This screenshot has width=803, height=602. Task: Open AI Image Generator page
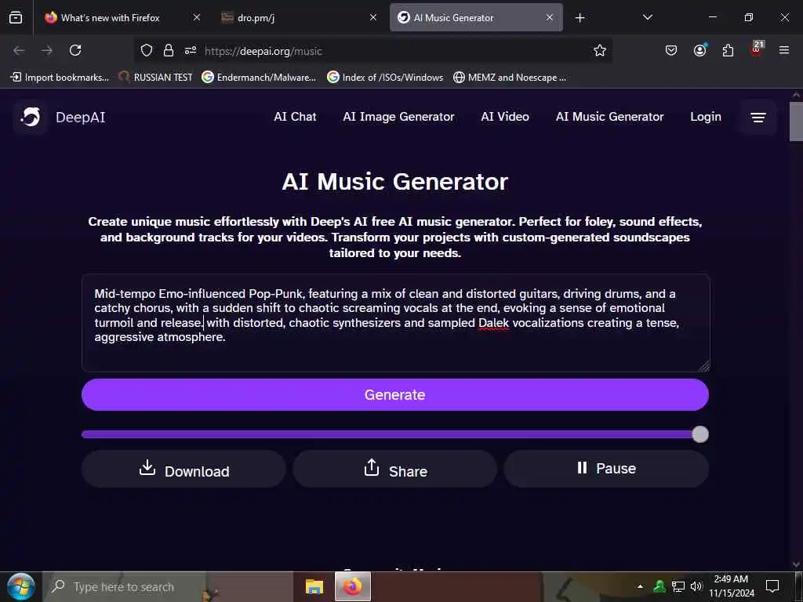coord(398,117)
